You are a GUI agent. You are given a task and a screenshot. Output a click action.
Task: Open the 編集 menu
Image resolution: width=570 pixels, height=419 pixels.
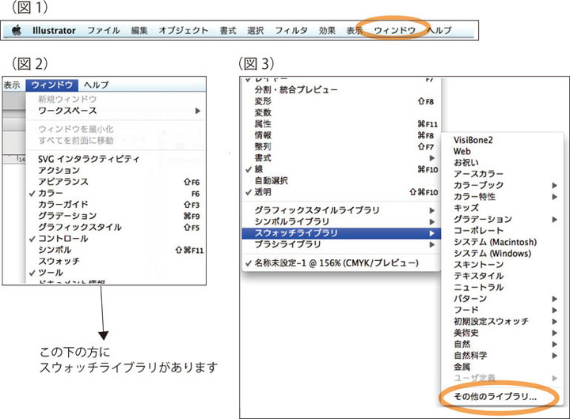(139, 31)
